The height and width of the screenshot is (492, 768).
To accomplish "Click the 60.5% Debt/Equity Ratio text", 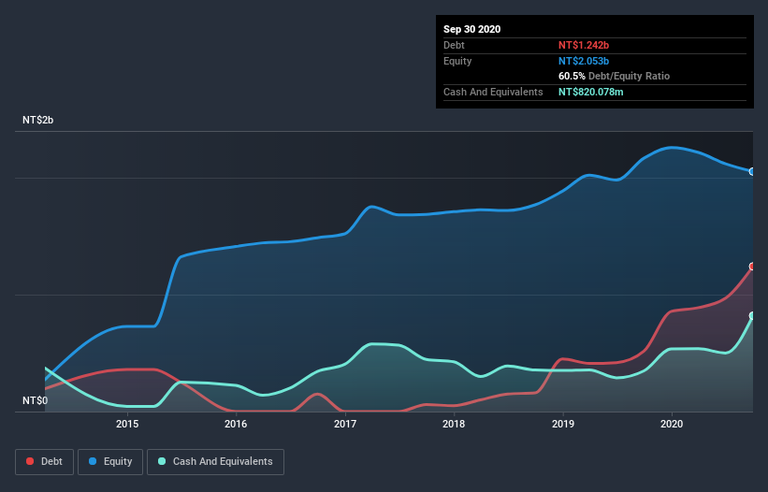I will 615,76.
